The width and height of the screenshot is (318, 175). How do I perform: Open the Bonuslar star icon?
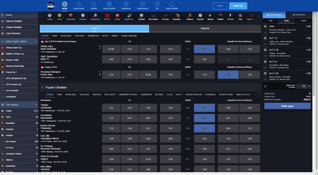tap(126, 4)
